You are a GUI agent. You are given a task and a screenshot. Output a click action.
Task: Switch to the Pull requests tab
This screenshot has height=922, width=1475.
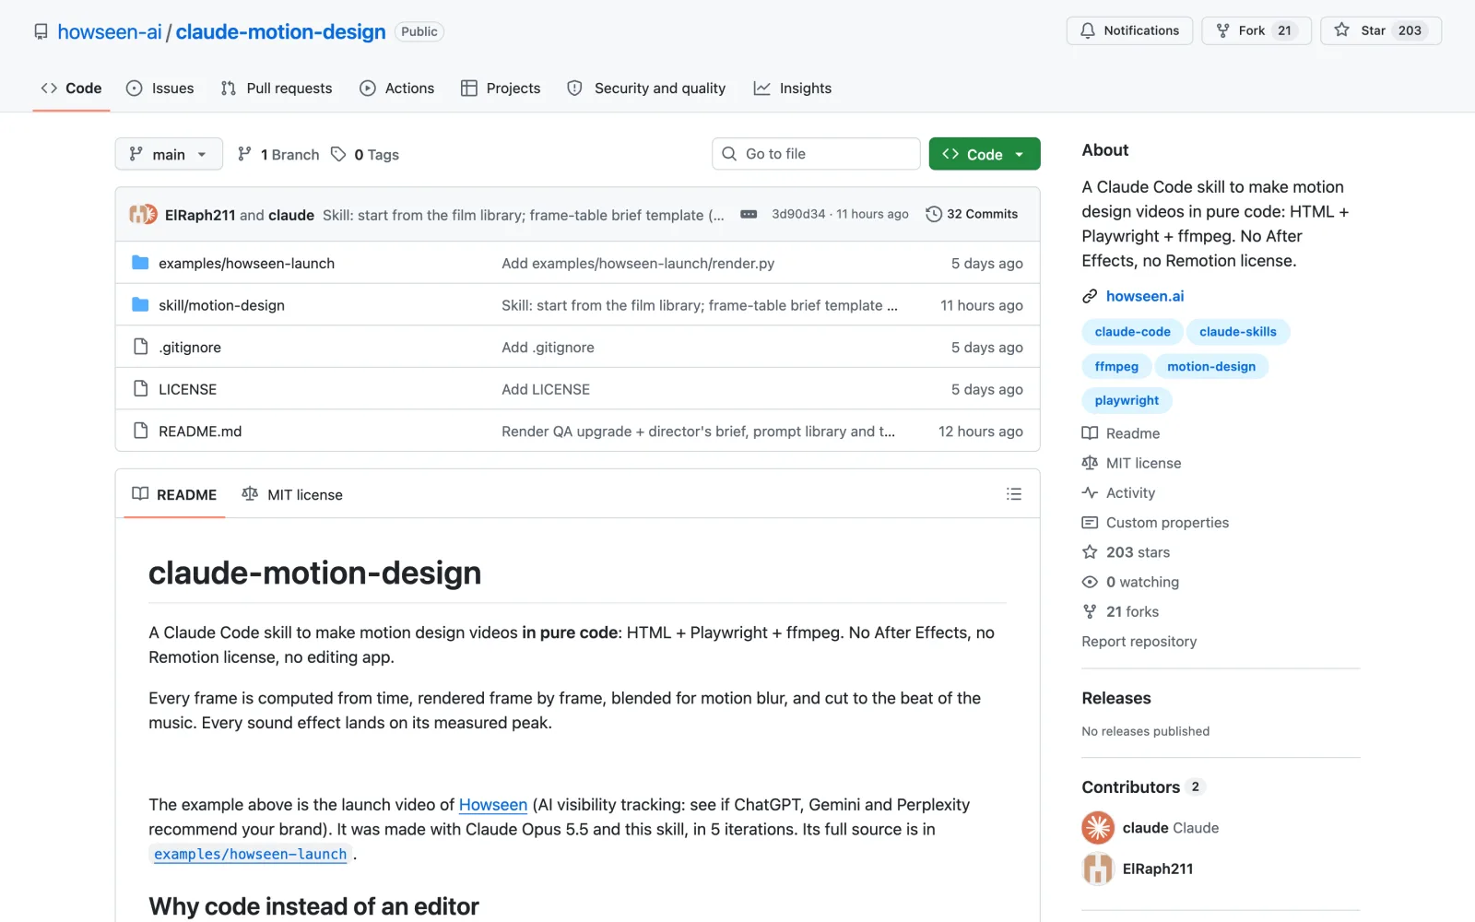pos(277,89)
